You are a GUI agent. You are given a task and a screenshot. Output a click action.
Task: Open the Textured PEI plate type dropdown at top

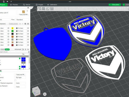tap(24, 15)
